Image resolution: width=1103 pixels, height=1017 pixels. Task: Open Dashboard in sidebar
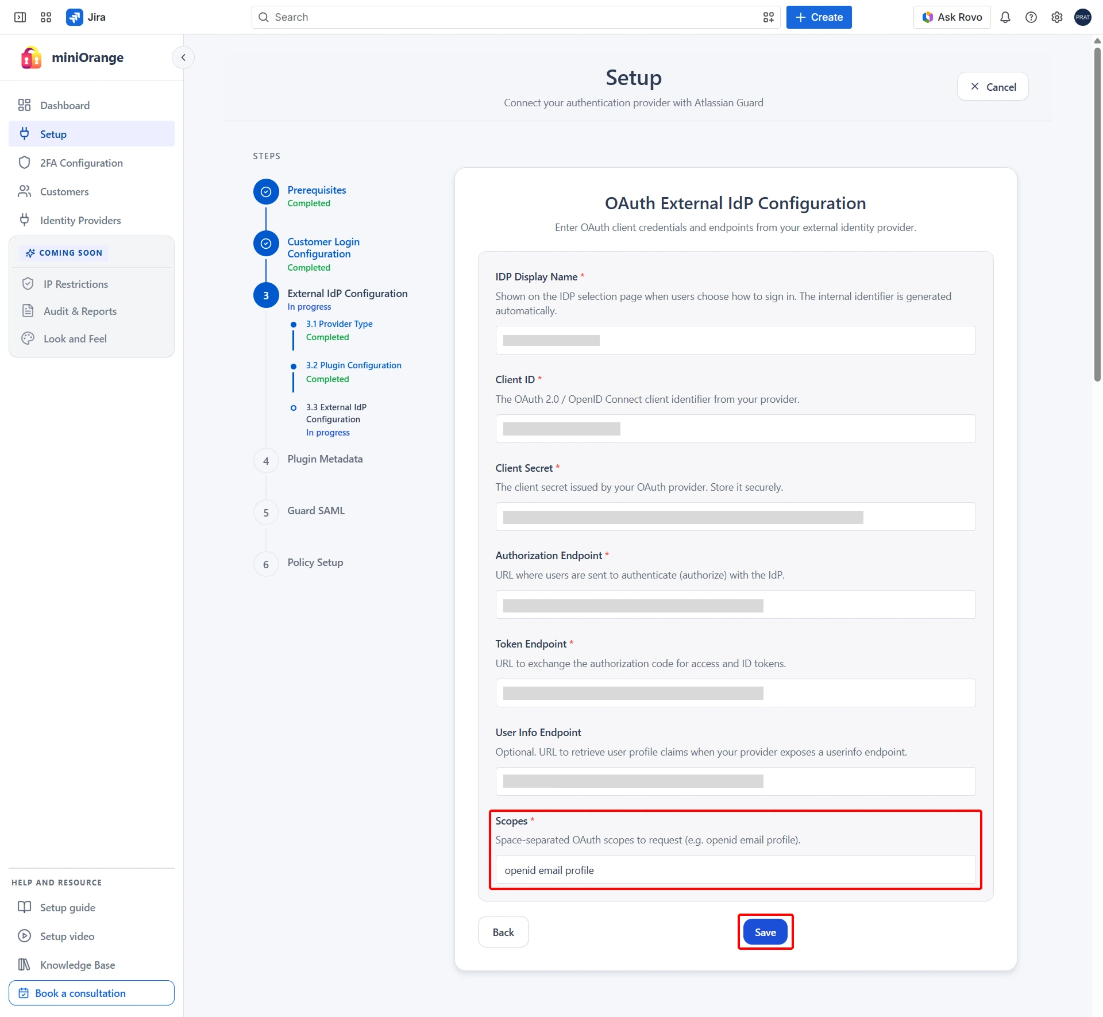91,105
